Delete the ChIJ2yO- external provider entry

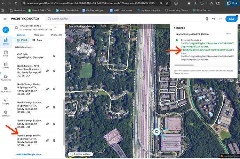(x=54, y=56)
